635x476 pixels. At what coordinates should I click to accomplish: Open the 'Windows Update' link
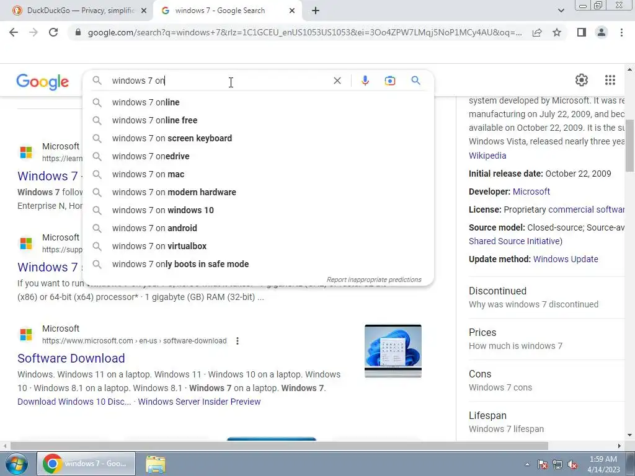566,259
